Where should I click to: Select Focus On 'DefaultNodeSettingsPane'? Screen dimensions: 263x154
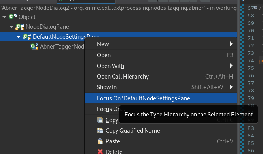161,98
